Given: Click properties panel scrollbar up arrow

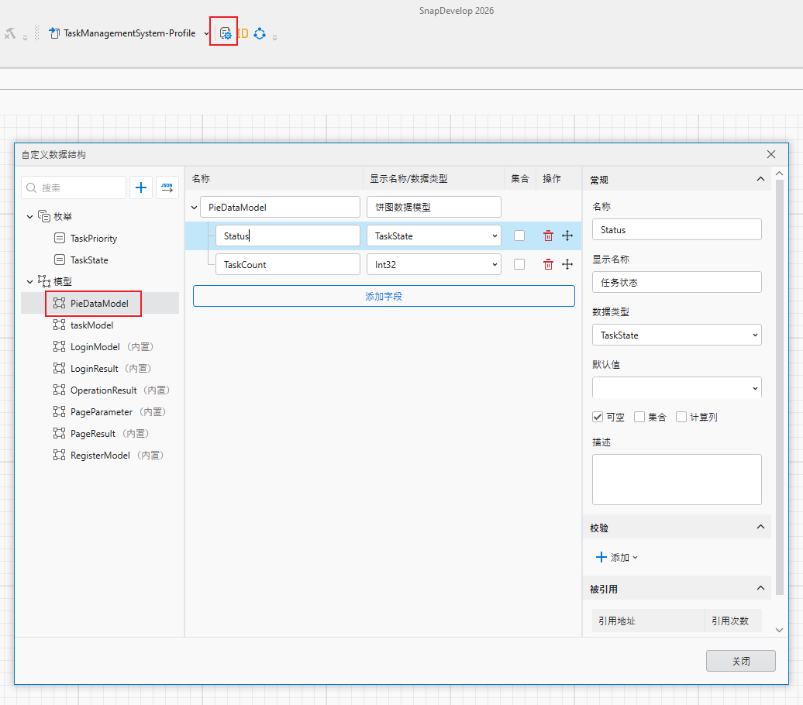Looking at the screenshot, I should (780, 174).
